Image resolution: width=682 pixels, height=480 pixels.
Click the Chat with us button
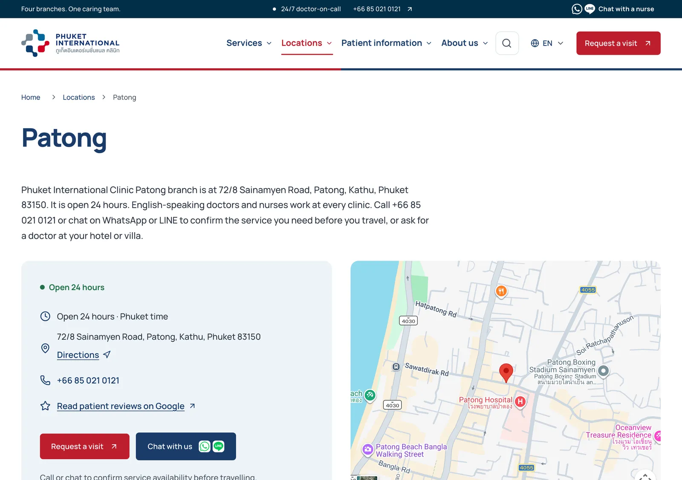[x=186, y=446]
